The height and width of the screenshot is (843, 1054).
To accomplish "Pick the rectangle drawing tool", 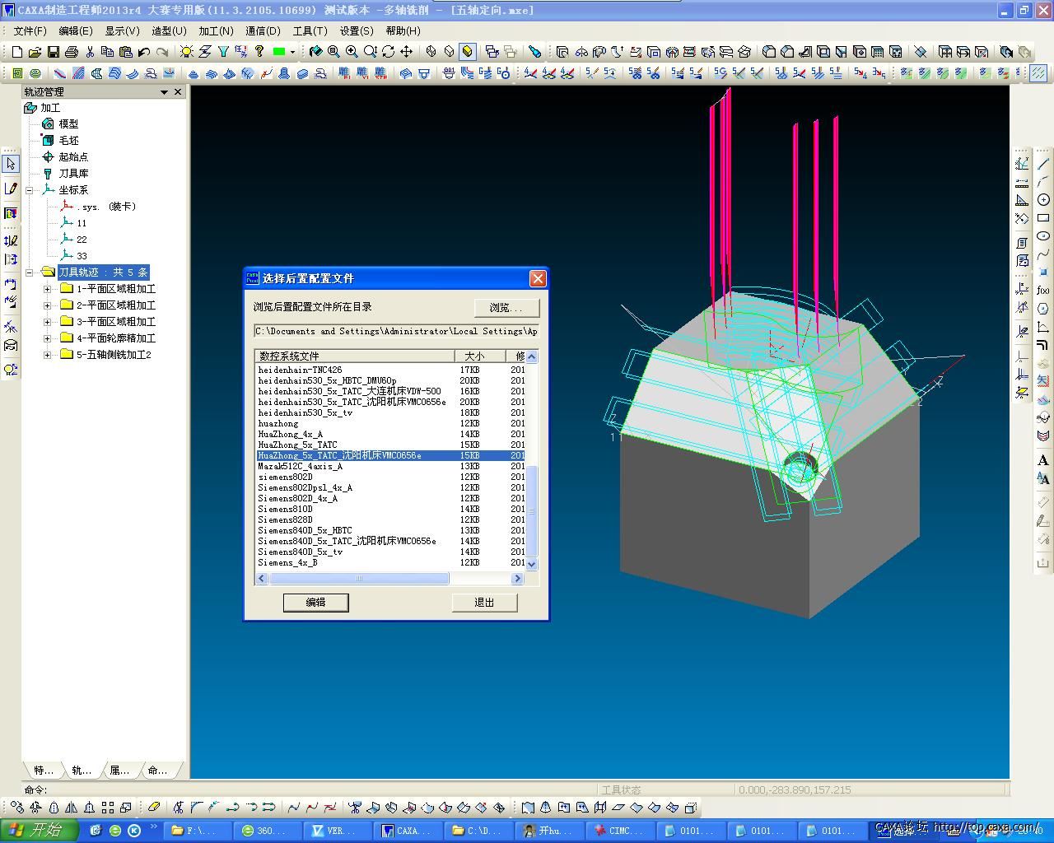I will [1043, 218].
